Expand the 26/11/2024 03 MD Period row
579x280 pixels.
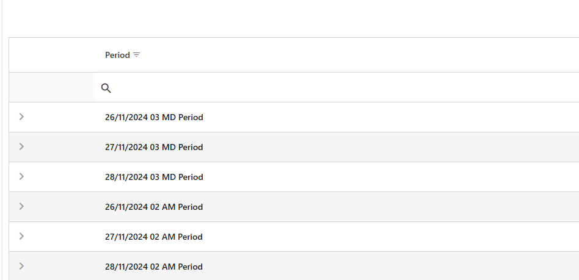[x=22, y=117]
